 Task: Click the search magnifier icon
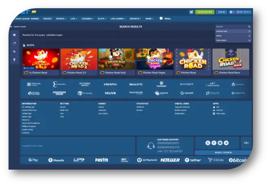(249, 26)
